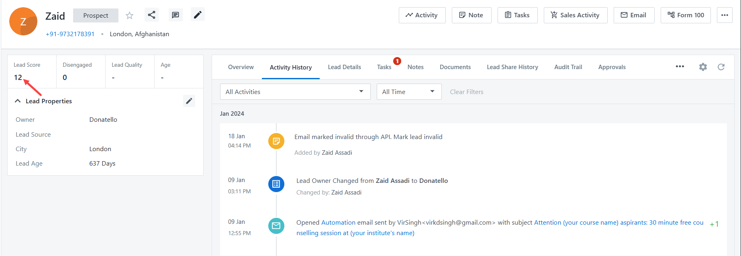The width and height of the screenshot is (741, 256).
Task: Click phone number +91-9732178391
Action: tap(70, 34)
